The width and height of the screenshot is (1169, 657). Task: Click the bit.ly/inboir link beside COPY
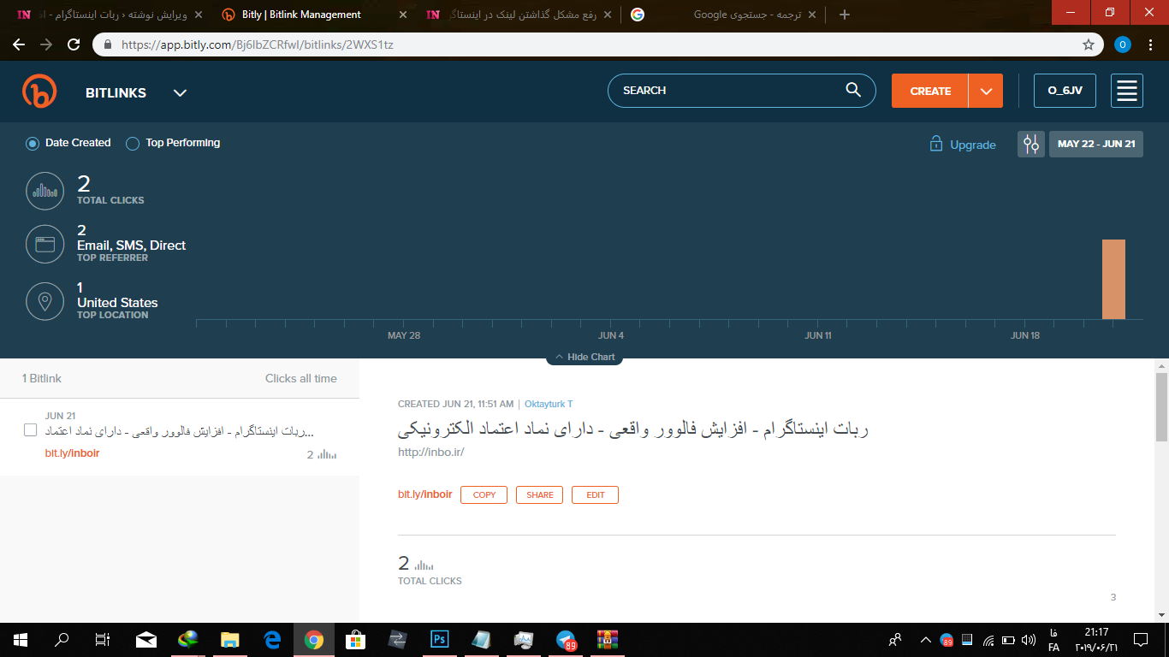(x=424, y=494)
